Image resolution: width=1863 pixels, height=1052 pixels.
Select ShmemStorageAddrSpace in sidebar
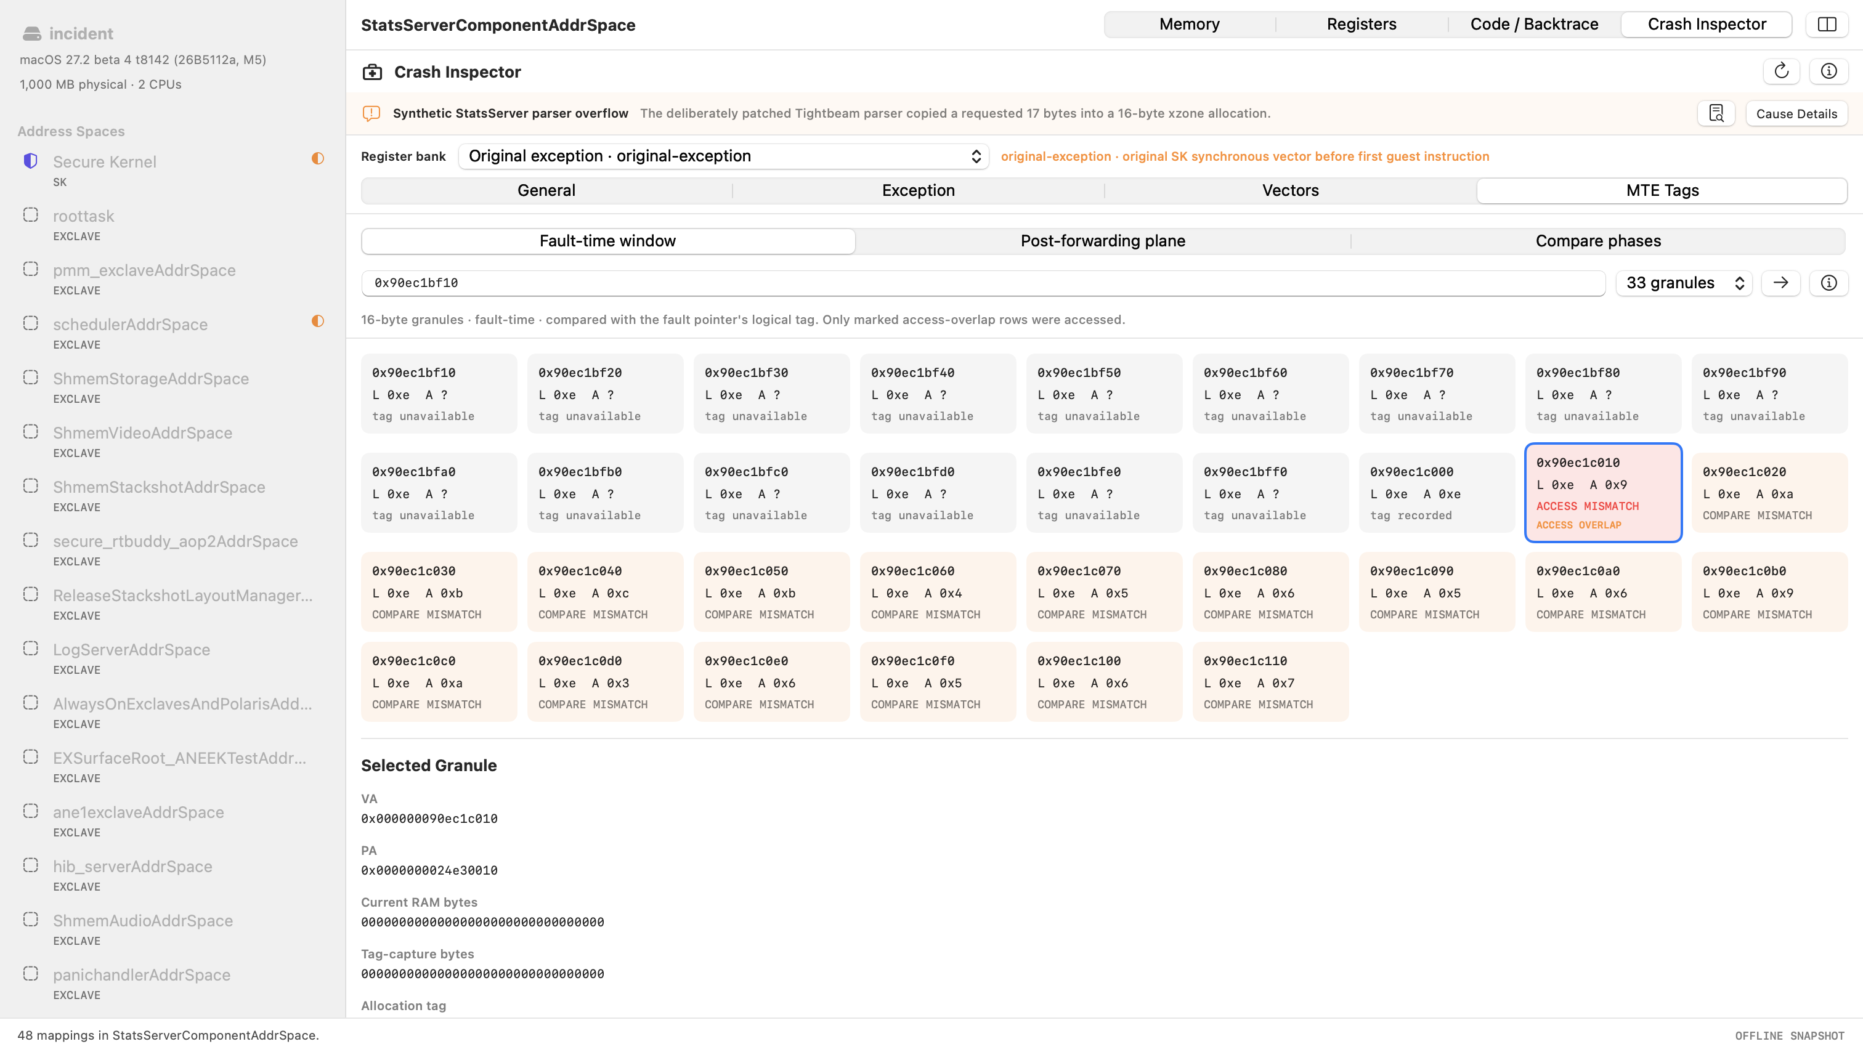[172, 387]
